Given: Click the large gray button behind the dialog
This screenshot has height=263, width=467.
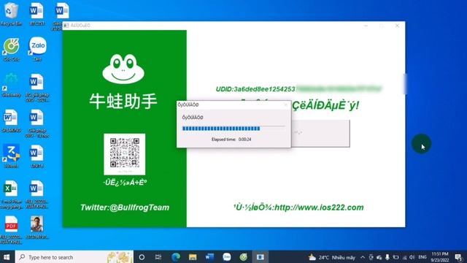Looking at the screenshot, I should [x=320, y=133].
